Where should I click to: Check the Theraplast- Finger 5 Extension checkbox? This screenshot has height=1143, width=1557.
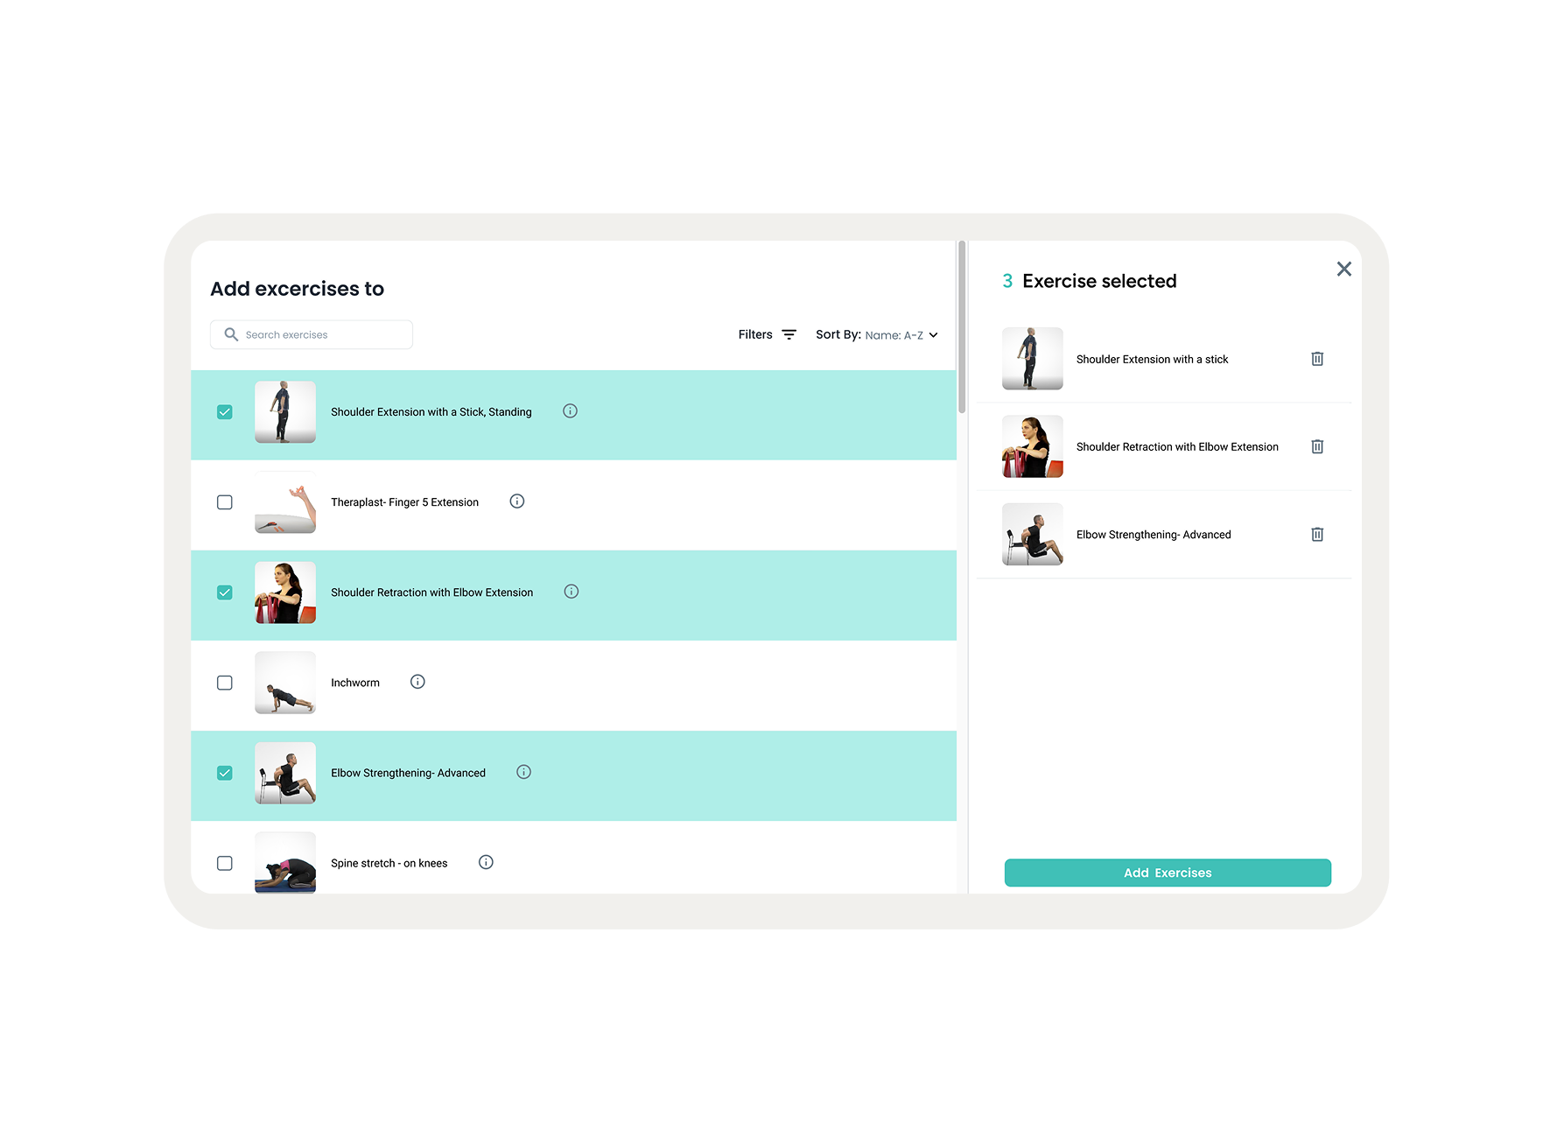click(x=225, y=502)
